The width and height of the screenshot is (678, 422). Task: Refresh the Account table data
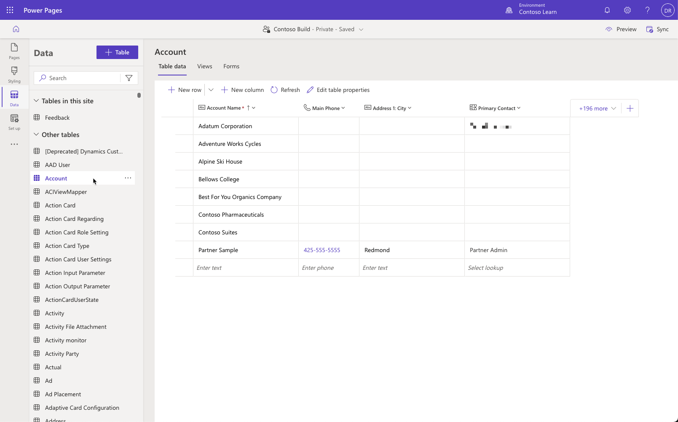(x=285, y=89)
